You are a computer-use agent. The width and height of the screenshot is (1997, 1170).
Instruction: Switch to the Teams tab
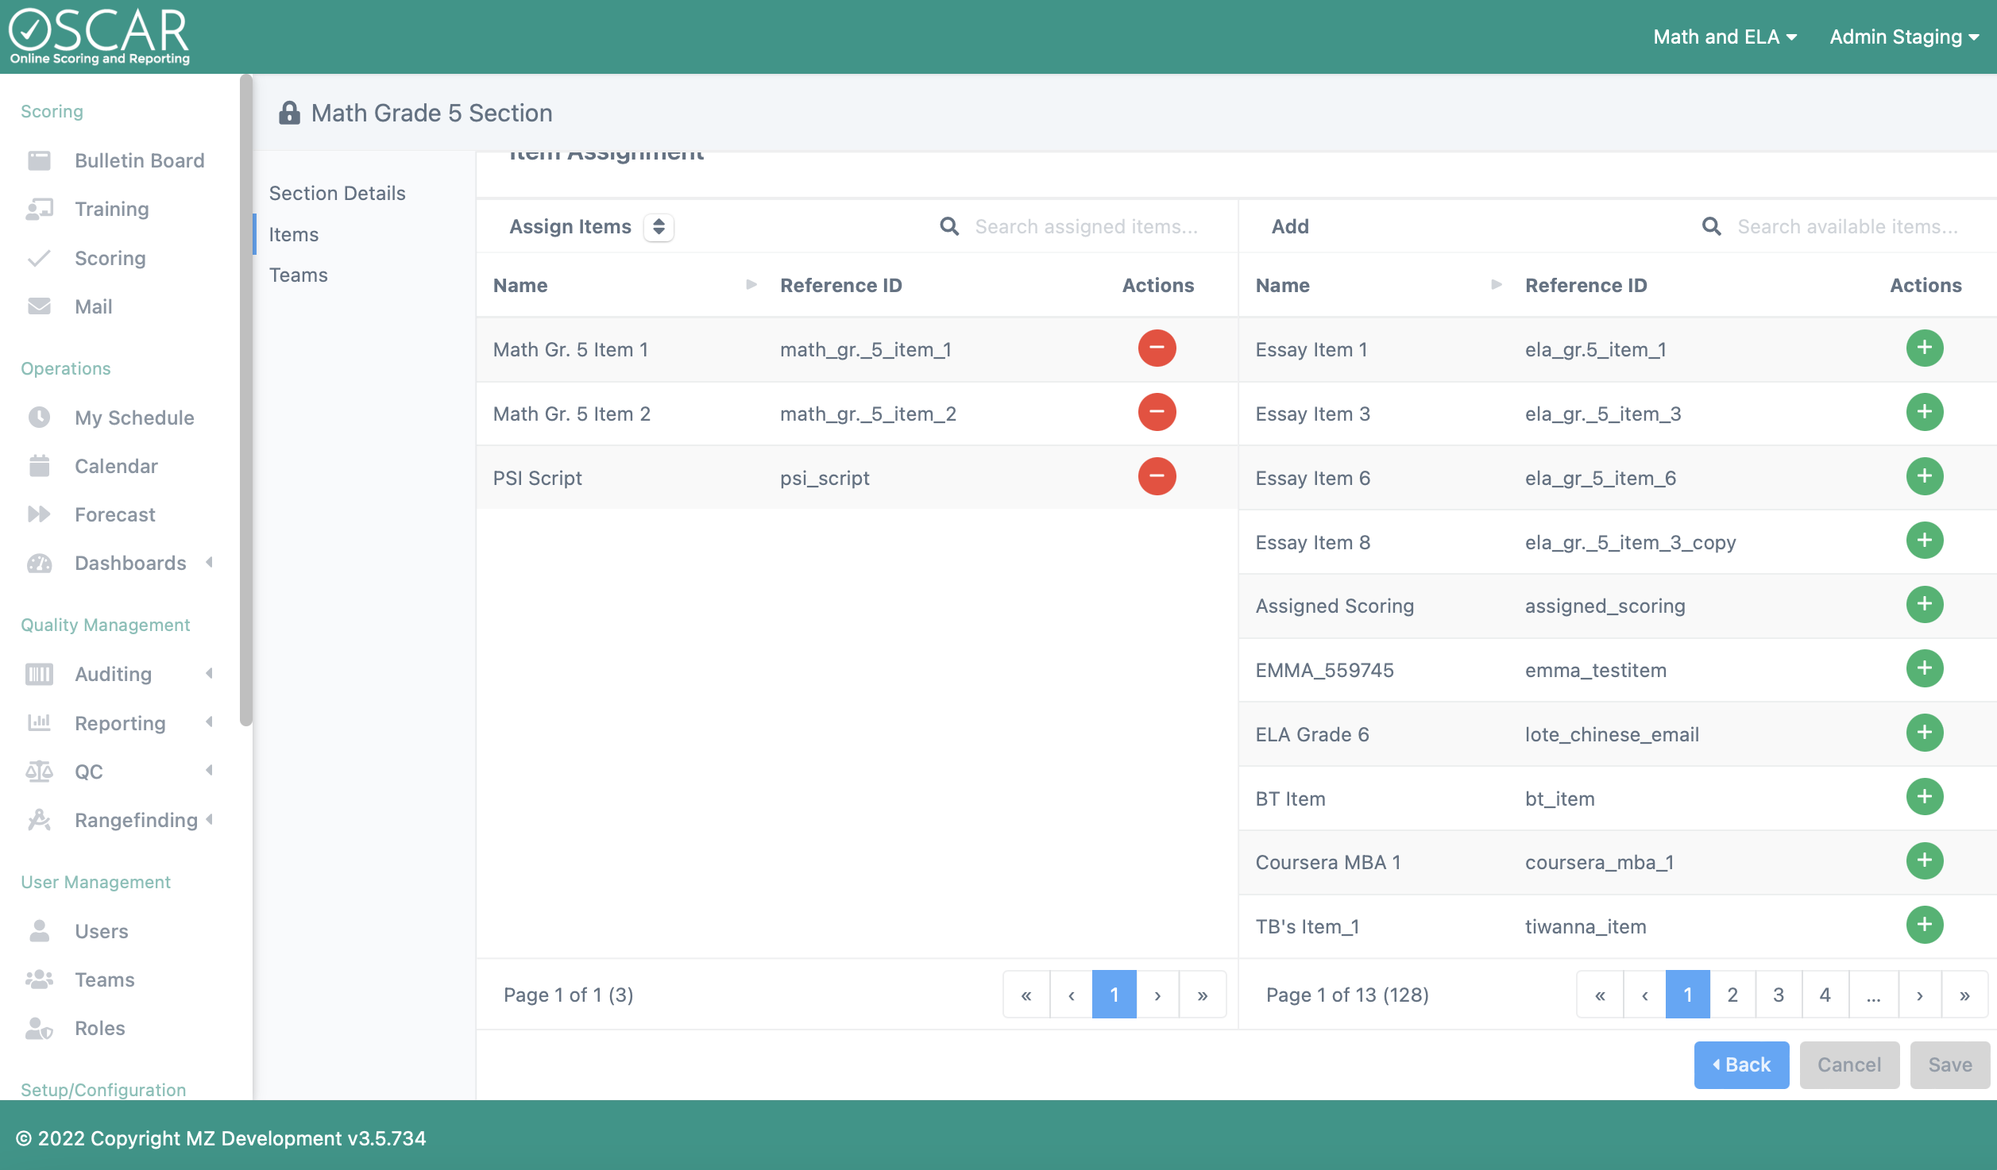point(298,274)
